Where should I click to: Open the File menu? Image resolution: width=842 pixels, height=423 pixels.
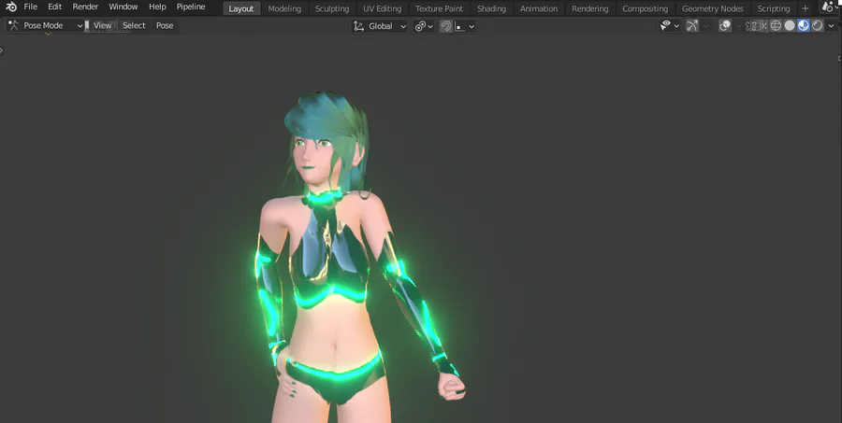(x=31, y=7)
